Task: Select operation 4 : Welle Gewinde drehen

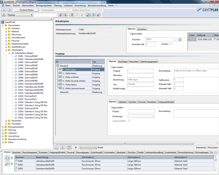Action: coord(74,81)
